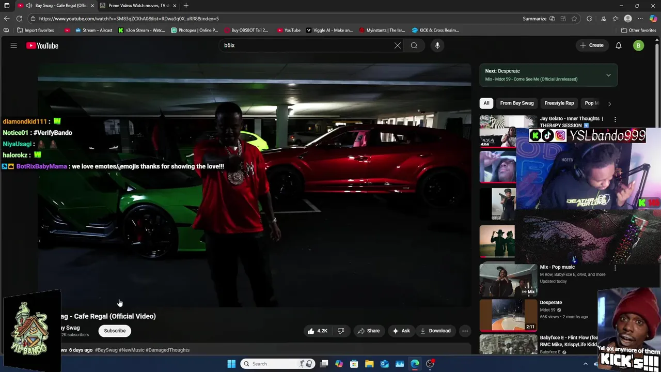The height and width of the screenshot is (372, 661).
Task: Open Task View on the taskbar
Action: 324,364
